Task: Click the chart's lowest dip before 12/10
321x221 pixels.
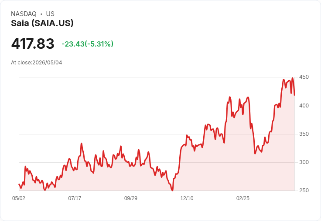Action: [172, 191]
